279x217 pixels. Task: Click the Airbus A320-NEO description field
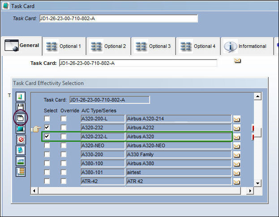179,145
